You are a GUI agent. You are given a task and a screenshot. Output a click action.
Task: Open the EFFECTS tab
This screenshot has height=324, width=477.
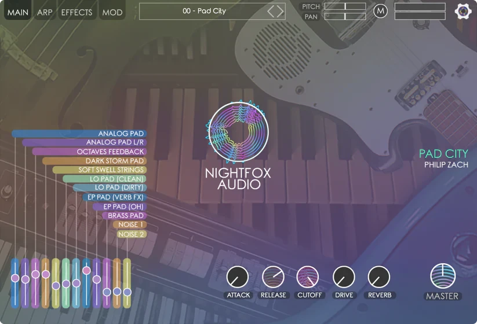coord(77,12)
